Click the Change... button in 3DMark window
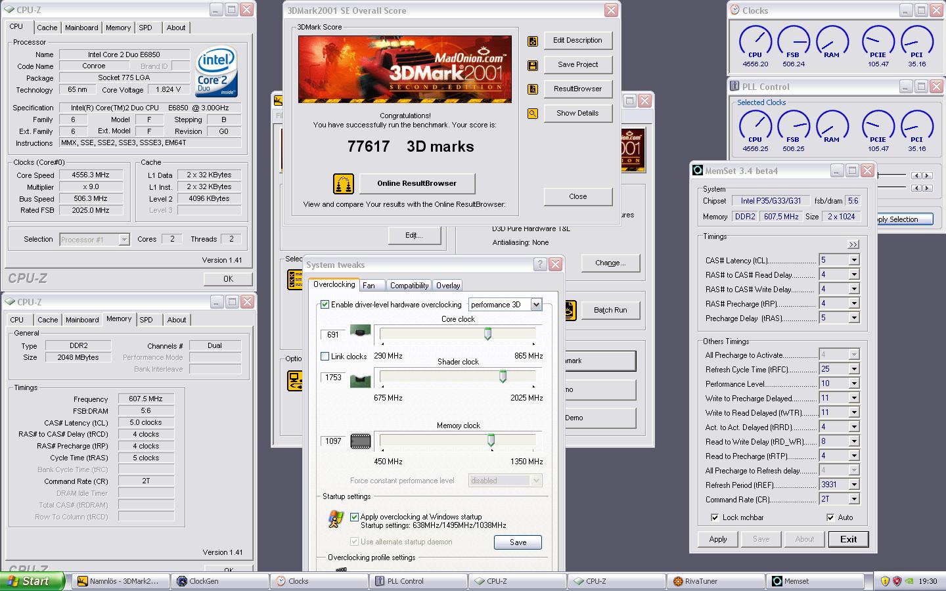This screenshot has height=591, width=946. 610,263
